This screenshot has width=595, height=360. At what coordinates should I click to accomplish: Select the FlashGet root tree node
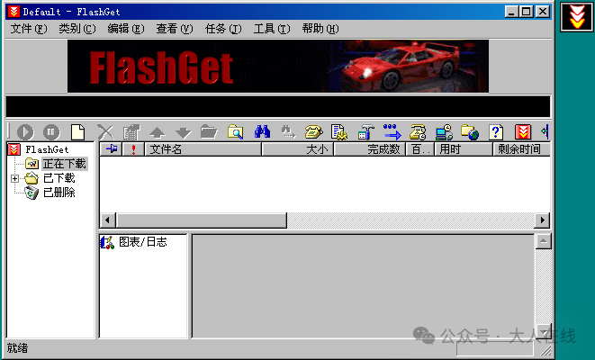click(47, 149)
